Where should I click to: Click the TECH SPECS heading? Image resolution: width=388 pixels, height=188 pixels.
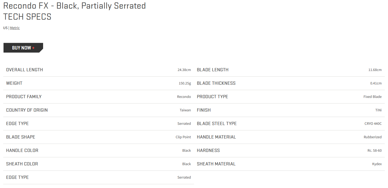coord(27,17)
